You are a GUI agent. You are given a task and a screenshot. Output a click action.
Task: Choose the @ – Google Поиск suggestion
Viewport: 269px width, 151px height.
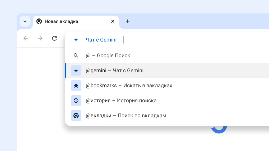(x=167, y=55)
